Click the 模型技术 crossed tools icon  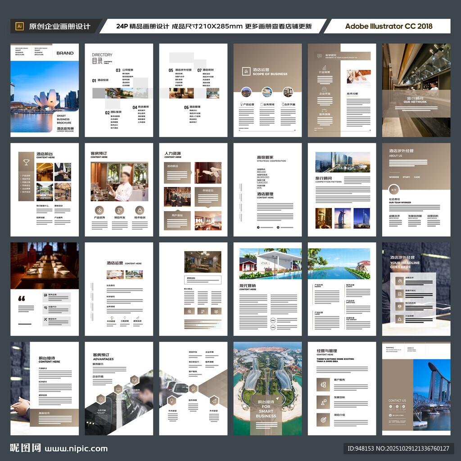pyautogui.click(x=45, y=319)
